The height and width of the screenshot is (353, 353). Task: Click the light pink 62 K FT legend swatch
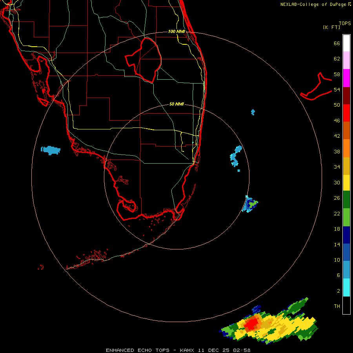346,60
